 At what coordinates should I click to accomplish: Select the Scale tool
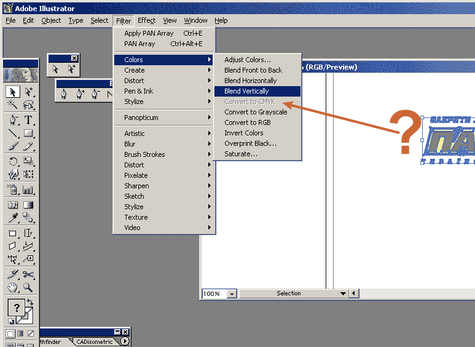click(x=28, y=161)
